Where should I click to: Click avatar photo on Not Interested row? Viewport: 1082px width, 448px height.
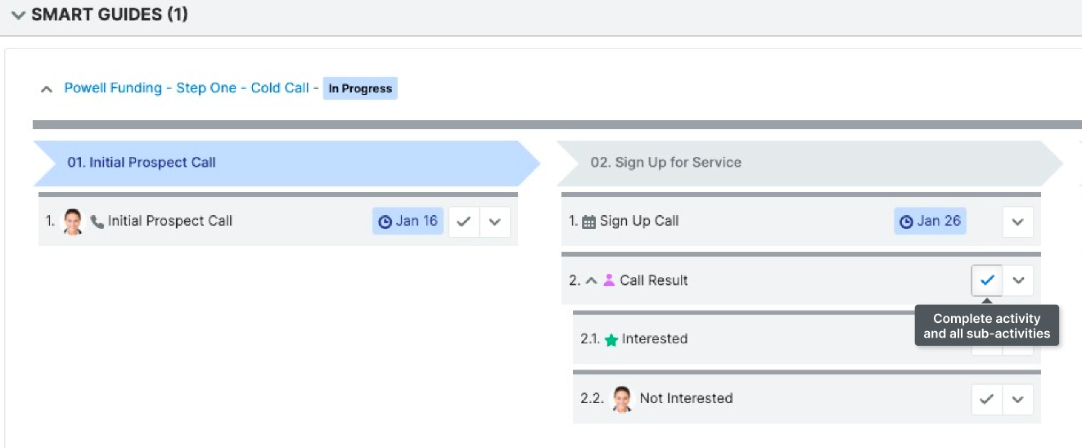pyautogui.click(x=622, y=399)
